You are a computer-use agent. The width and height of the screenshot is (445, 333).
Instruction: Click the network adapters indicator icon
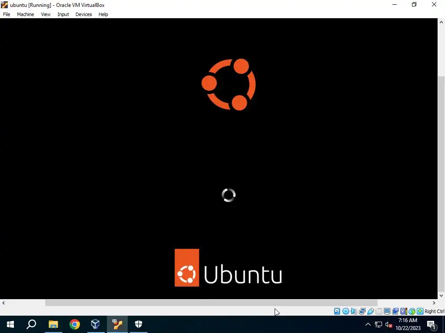point(362,311)
